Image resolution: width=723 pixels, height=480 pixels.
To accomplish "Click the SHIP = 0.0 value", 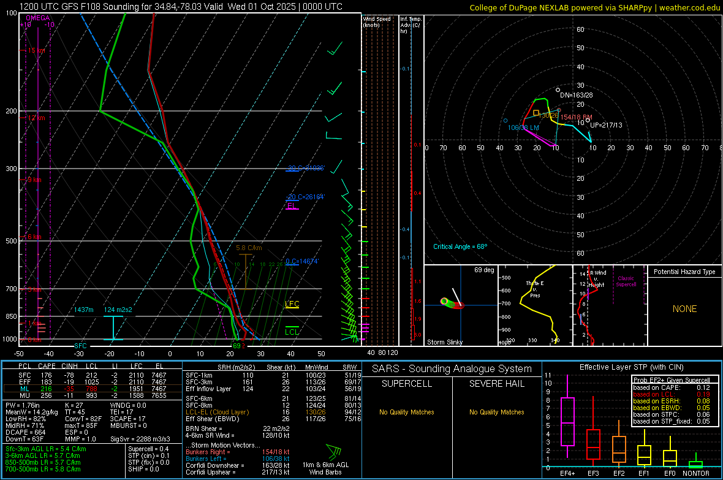I will click(143, 469).
